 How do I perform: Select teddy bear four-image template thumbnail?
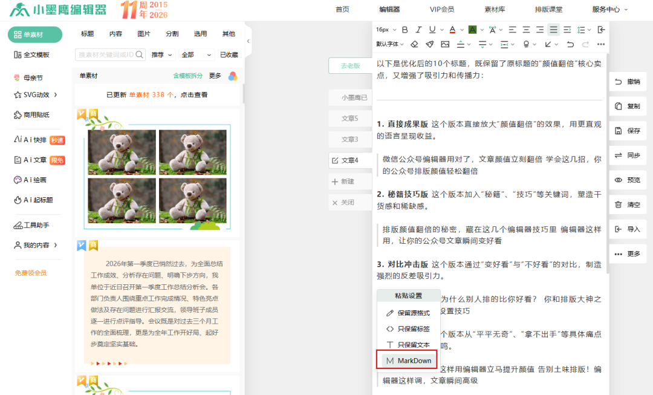[157, 176]
